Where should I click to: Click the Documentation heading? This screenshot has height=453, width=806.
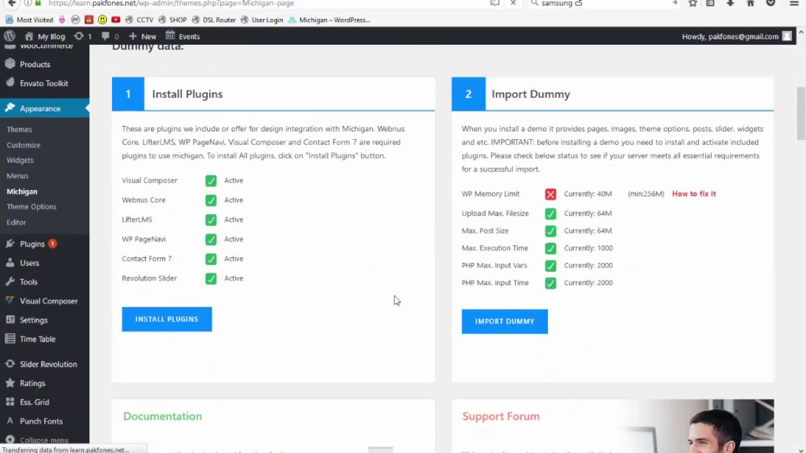pos(162,417)
